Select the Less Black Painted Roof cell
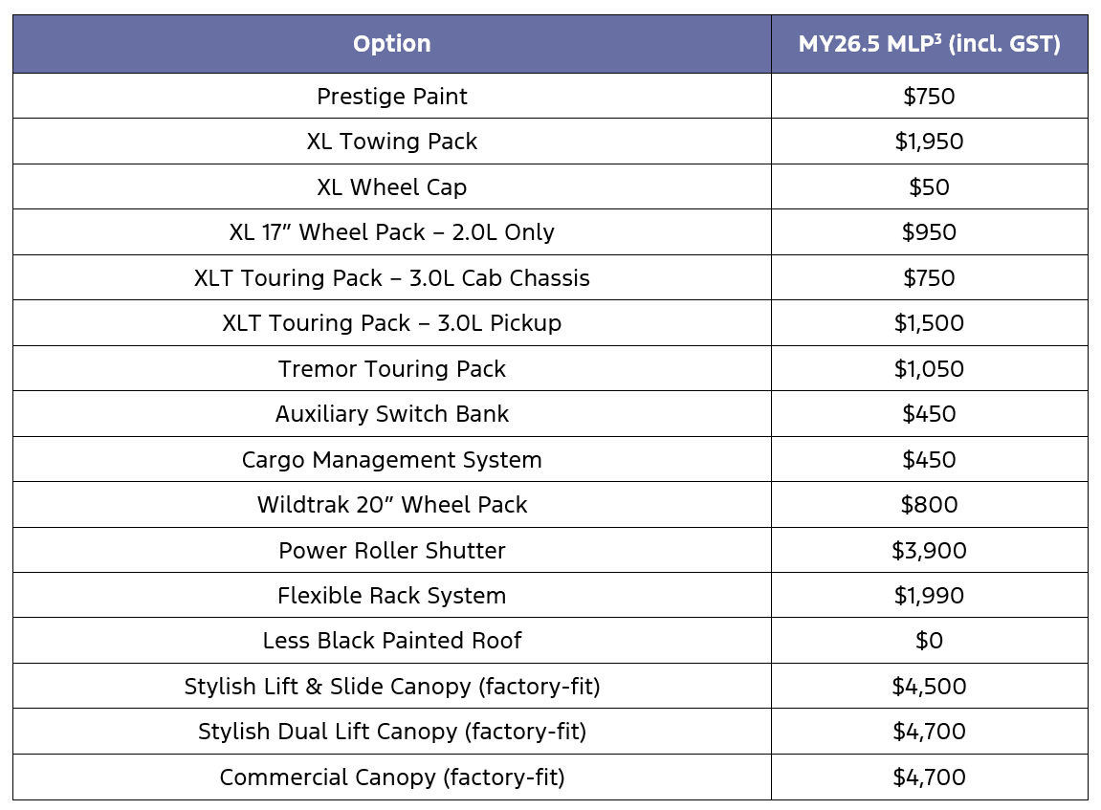The height and width of the screenshot is (810, 1101). pyautogui.click(x=392, y=641)
